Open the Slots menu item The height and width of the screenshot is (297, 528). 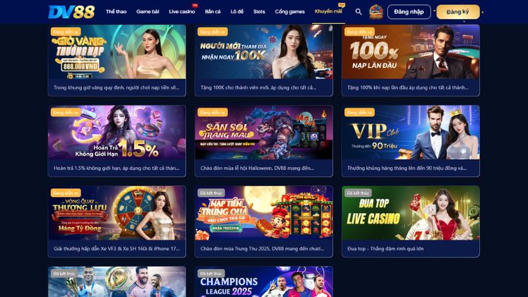pyautogui.click(x=259, y=11)
